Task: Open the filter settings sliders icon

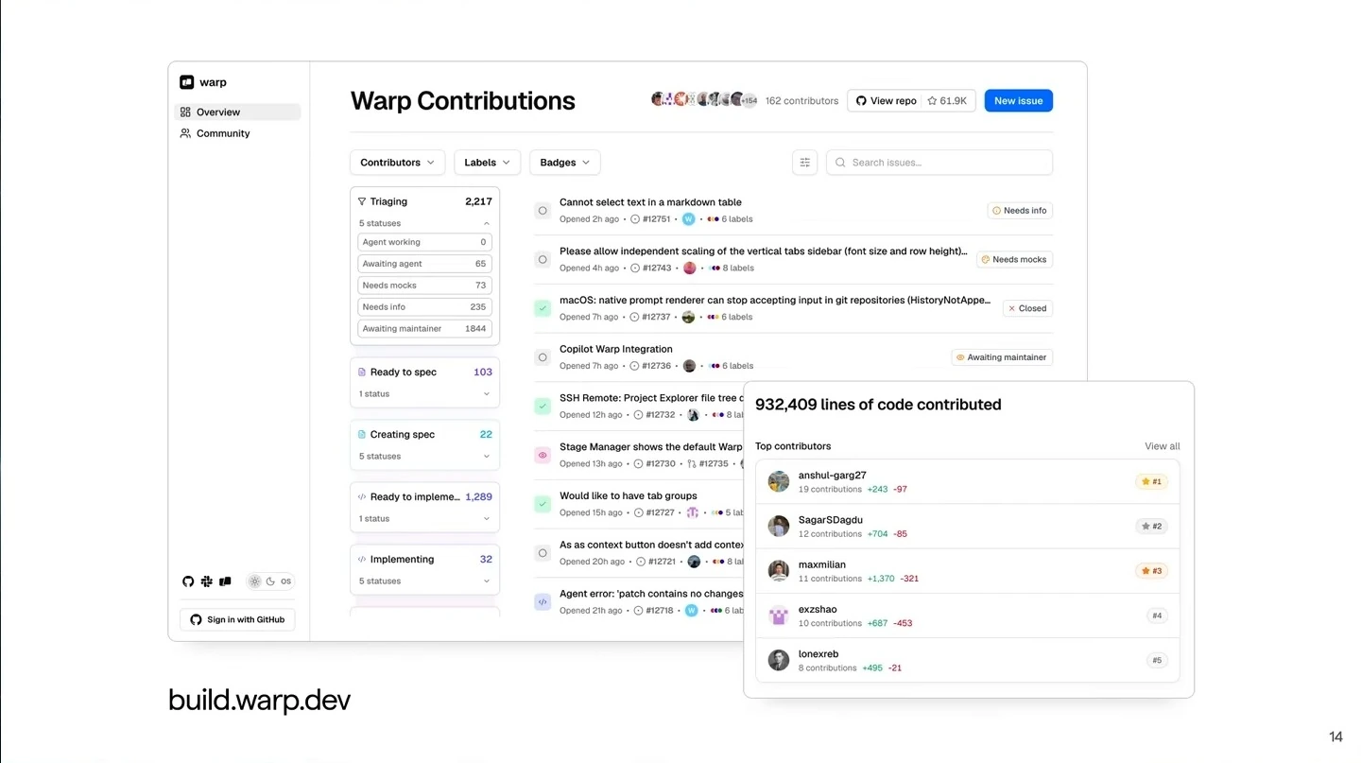Action: (804, 163)
